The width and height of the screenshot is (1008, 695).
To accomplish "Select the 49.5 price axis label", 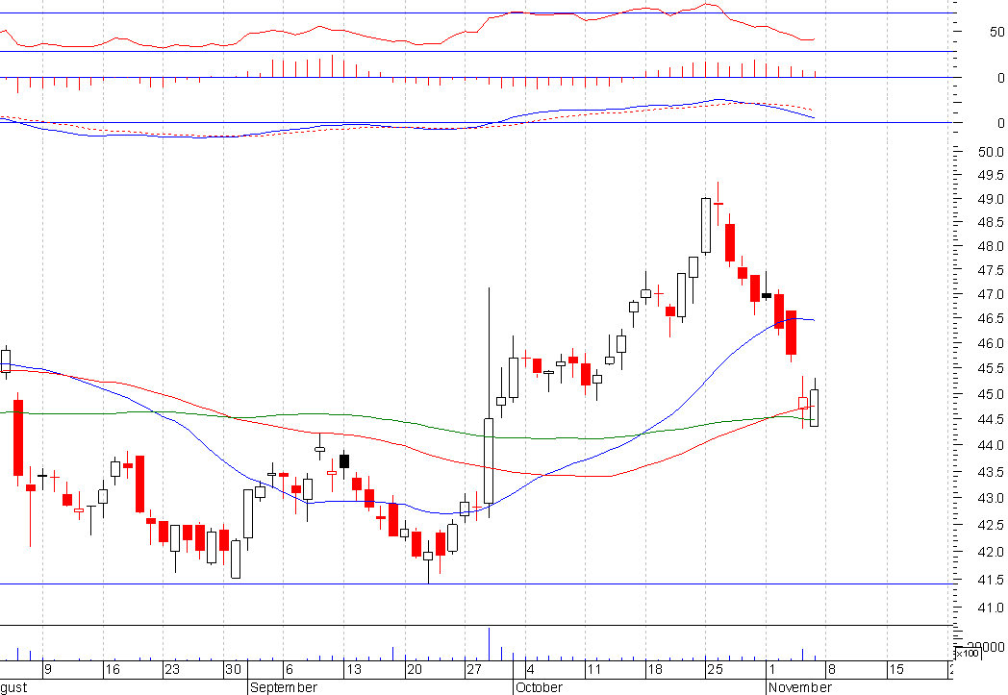I will 991,175.
